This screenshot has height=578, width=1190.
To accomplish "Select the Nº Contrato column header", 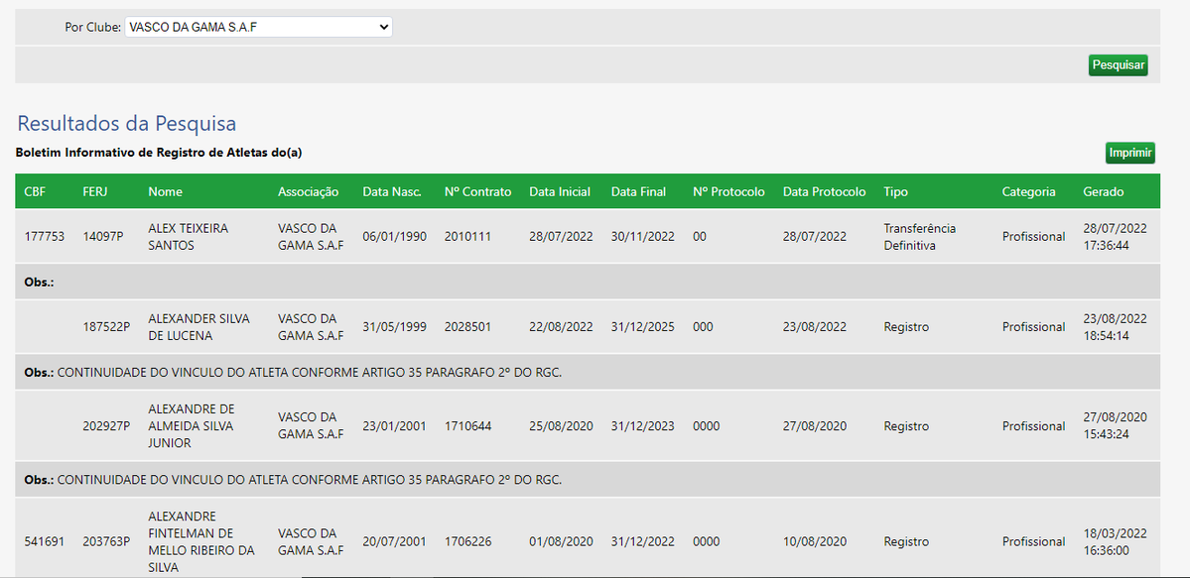I will point(477,191).
